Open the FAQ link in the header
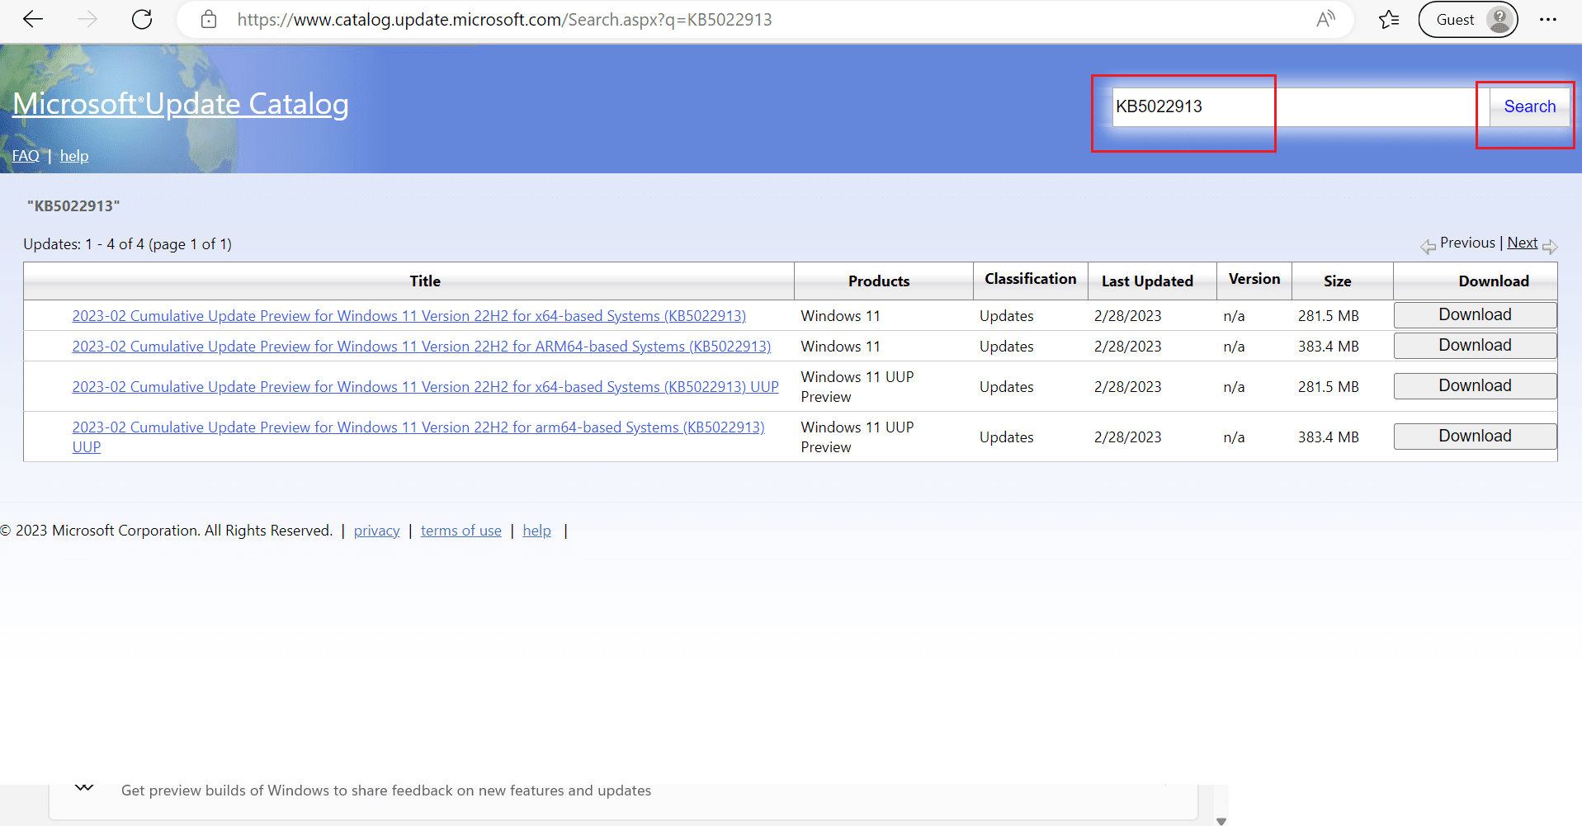The image size is (1582, 826). pos(26,156)
